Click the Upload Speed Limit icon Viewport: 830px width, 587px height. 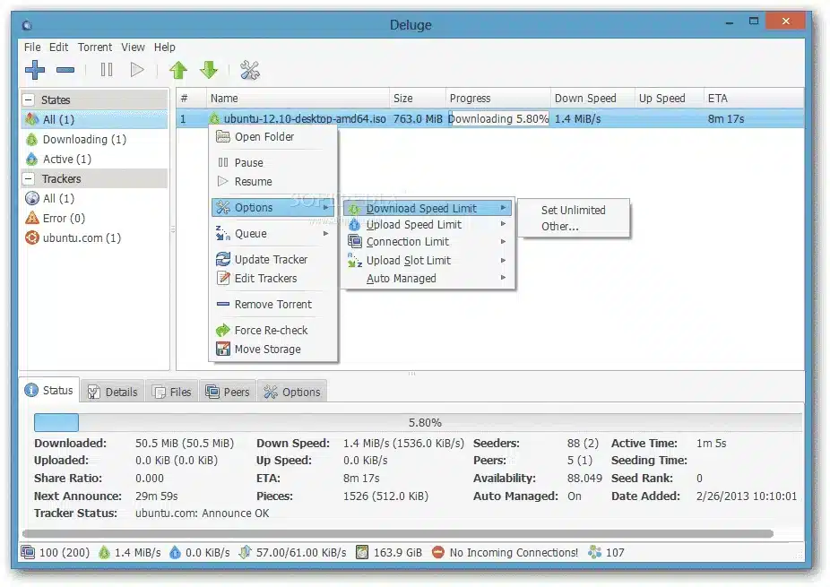point(355,224)
